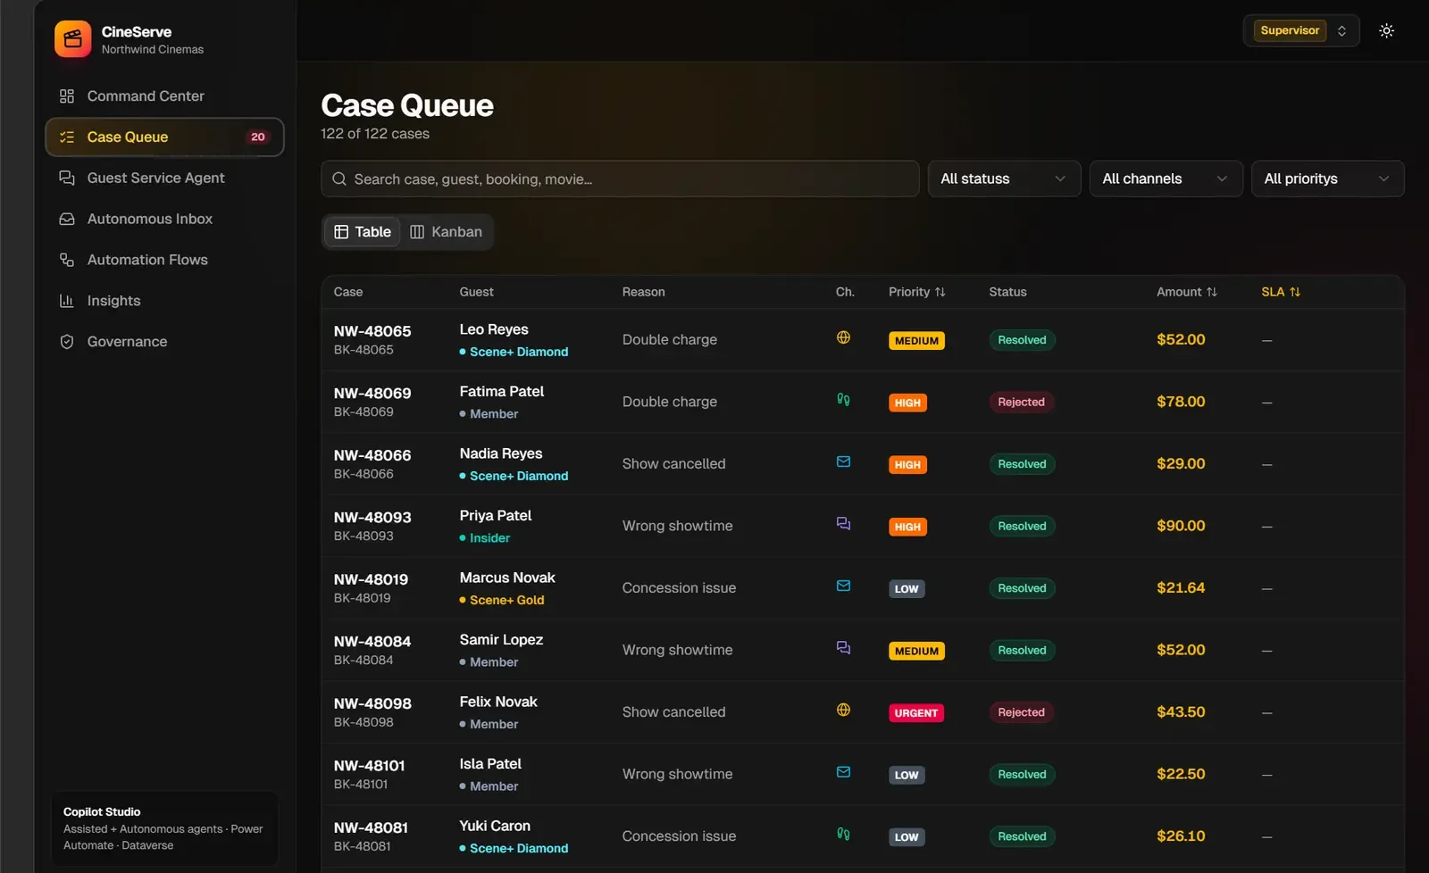The height and width of the screenshot is (873, 1429).
Task: Click the Governance shield icon
Action: tap(67, 342)
